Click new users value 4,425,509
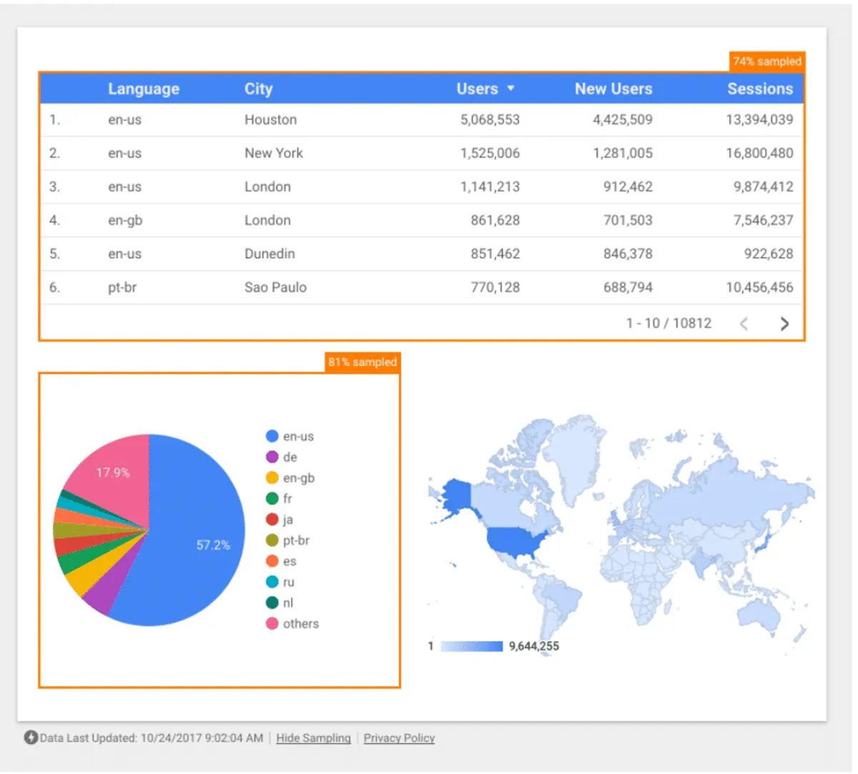This screenshot has width=858, height=774. pyautogui.click(x=623, y=119)
